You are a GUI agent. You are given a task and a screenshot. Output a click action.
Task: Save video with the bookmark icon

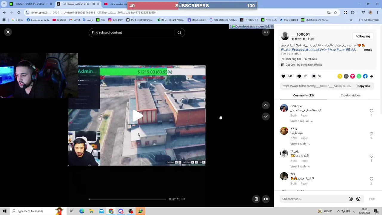(x=314, y=76)
